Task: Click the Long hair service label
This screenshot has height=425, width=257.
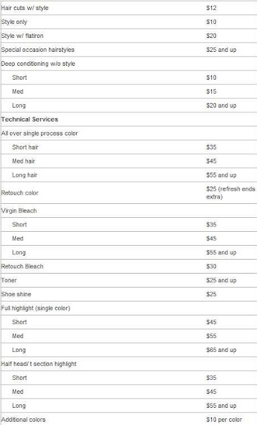Action: click(x=25, y=175)
